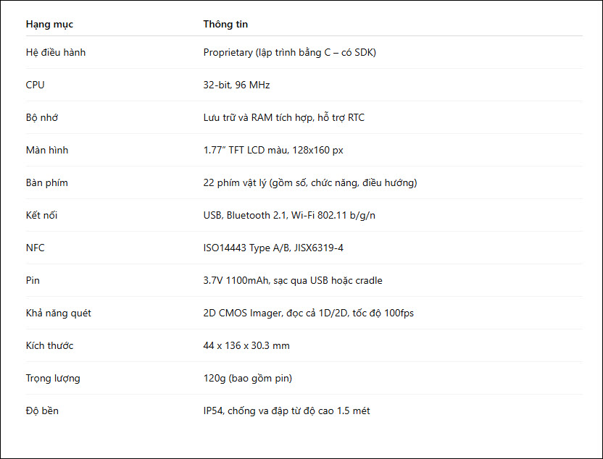The image size is (603, 459).
Task: Click the "3.7V 1100mAh" battery value
Action: tap(236, 280)
